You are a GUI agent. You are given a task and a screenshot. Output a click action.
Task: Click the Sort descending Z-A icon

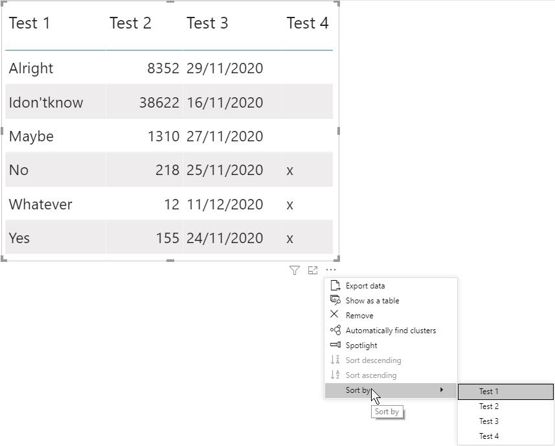(335, 360)
